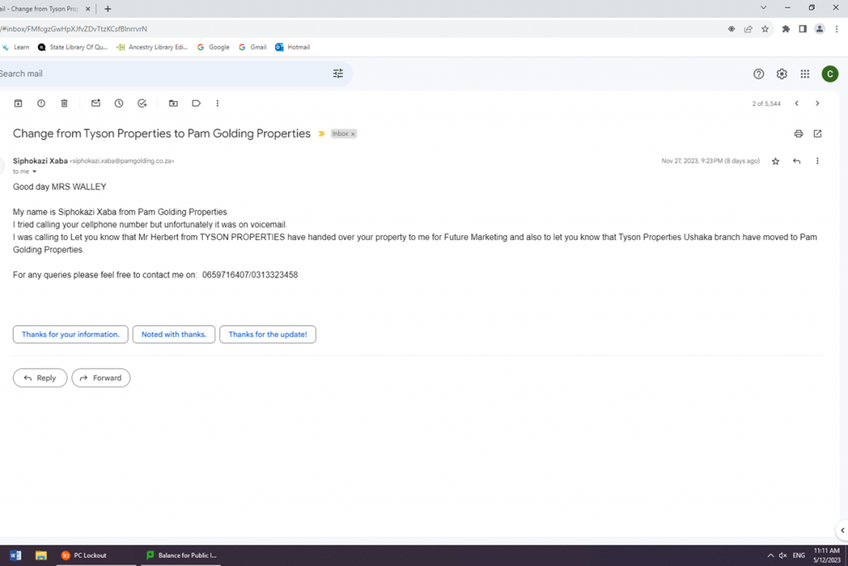
Task: Share this page using the address bar icon
Action: pyautogui.click(x=748, y=29)
